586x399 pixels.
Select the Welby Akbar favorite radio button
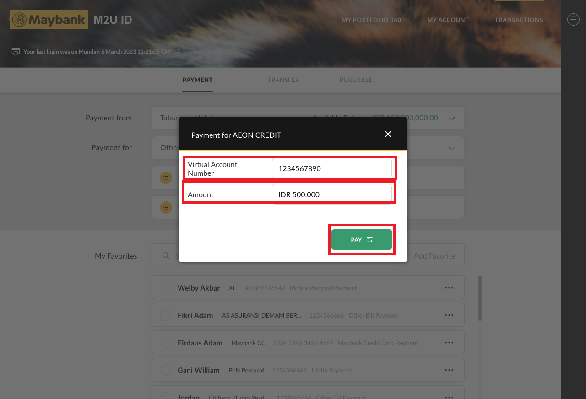(165, 288)
